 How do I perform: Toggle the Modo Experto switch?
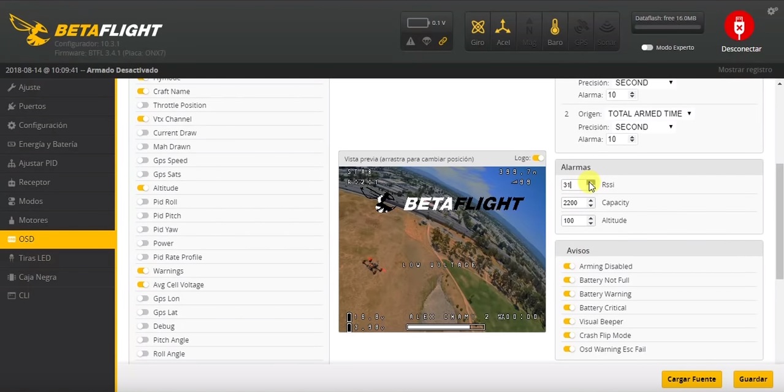647,47
